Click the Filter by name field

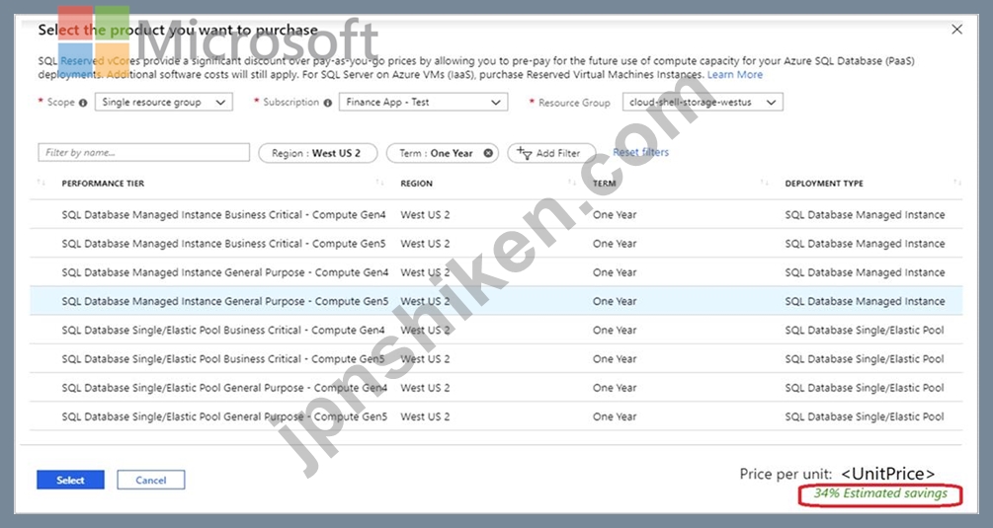(143, 152)
